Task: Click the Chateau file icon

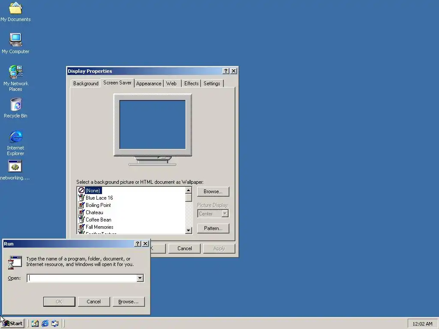Action: click(81, 212)
